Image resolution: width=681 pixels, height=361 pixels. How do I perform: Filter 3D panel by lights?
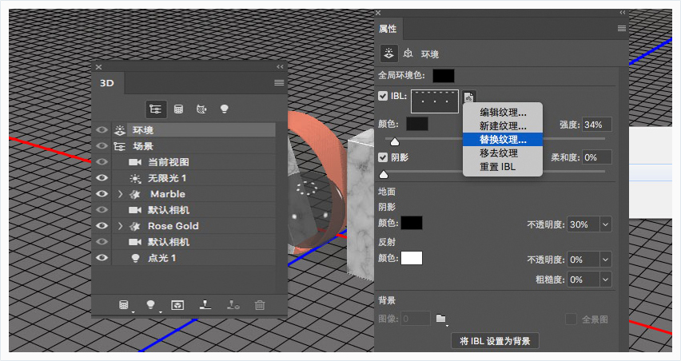224,109
